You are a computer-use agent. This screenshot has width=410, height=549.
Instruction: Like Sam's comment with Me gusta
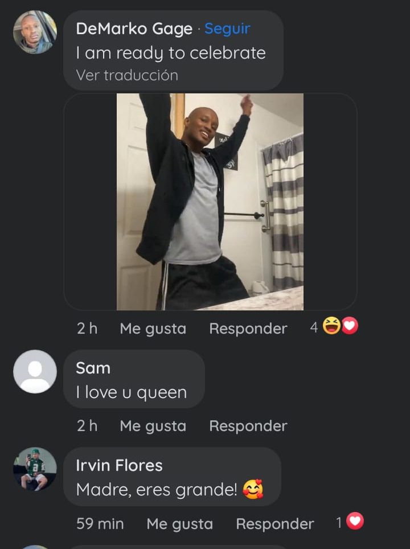tap(153, 426)
